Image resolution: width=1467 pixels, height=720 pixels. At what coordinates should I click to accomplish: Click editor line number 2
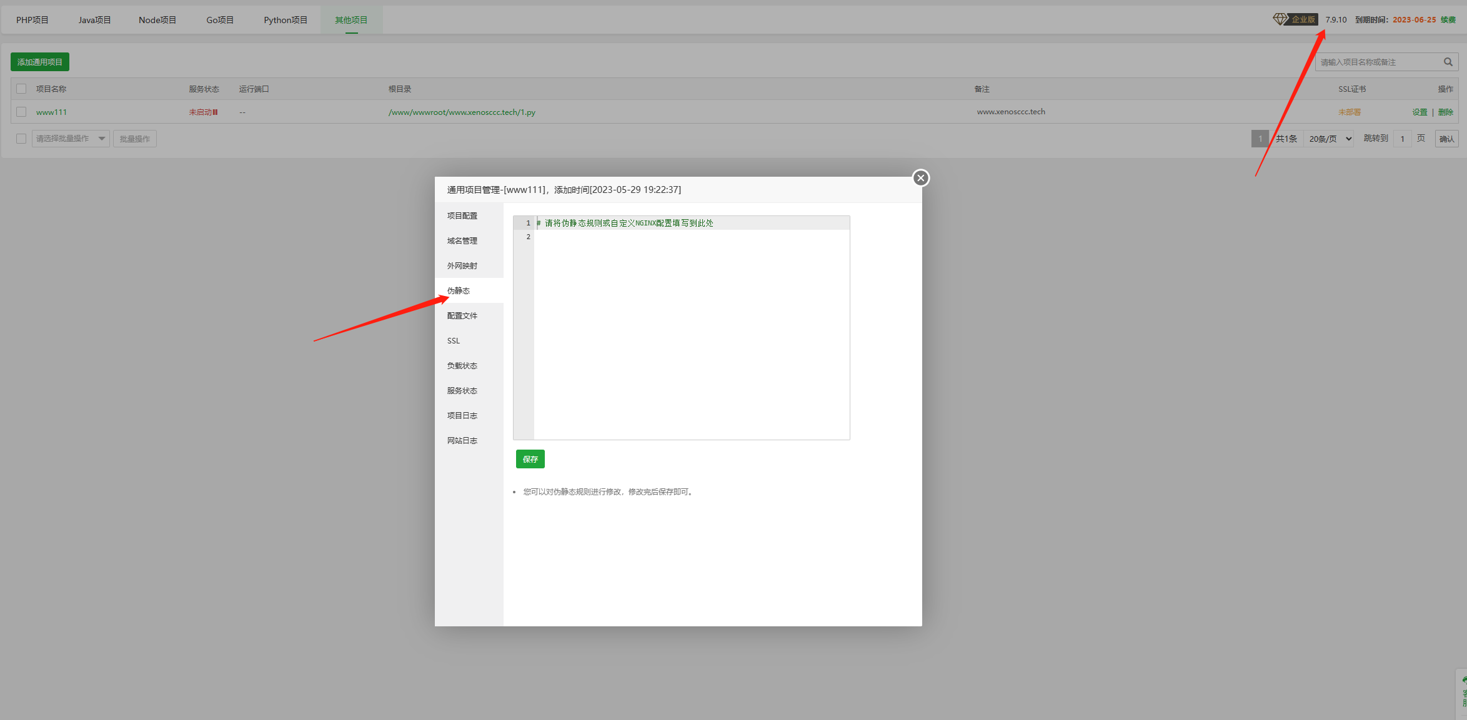528,237
